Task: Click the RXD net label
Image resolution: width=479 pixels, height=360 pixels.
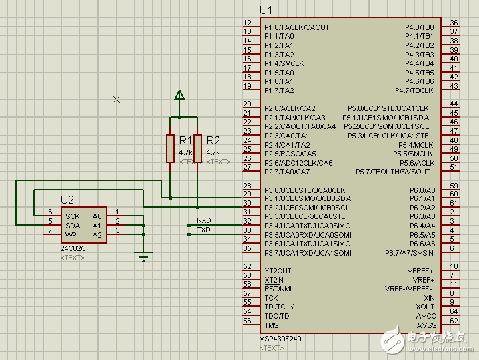Action: click(203, 220)
